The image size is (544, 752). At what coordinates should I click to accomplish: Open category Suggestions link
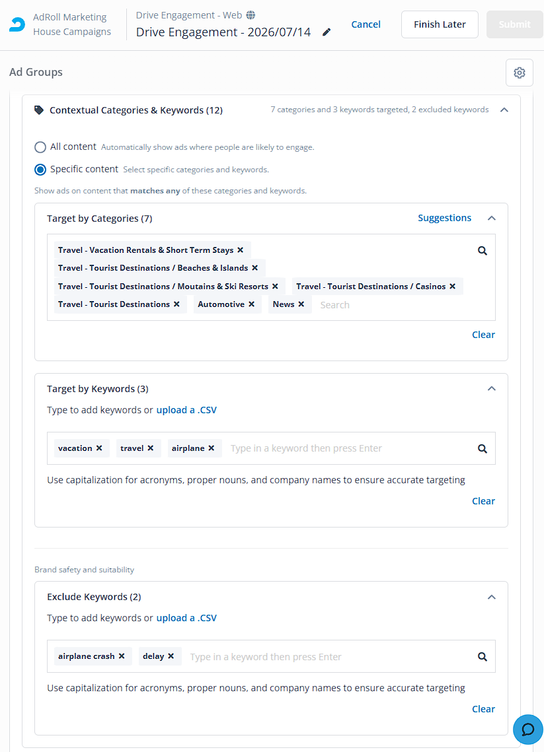tap(445, 218)
